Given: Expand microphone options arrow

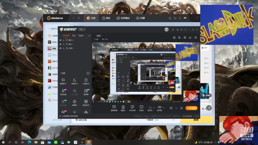Looking at the screenshot, I should click(x=154, y=108).
